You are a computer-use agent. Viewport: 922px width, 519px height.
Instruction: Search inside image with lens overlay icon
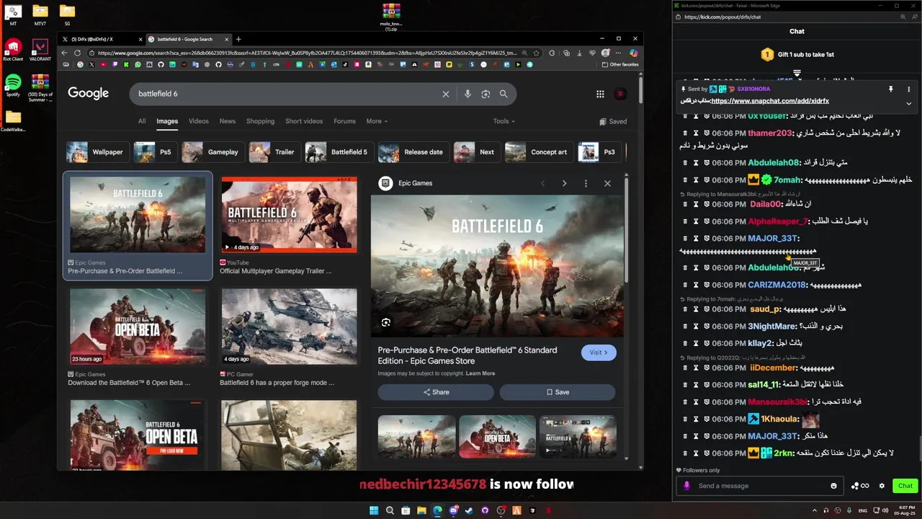tap(386, 323)
